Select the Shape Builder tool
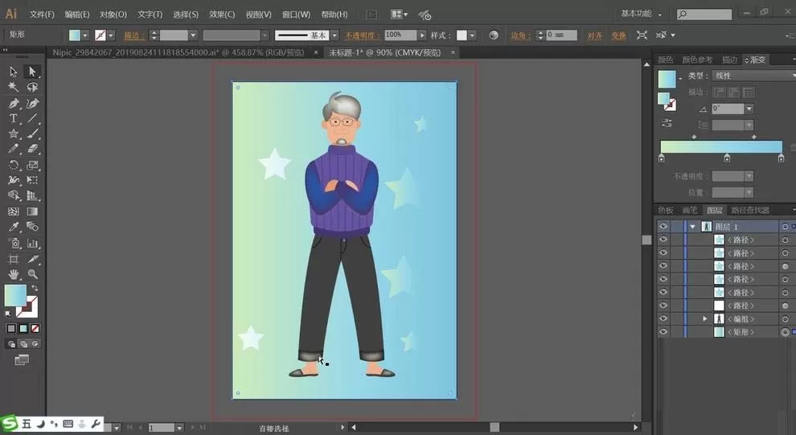 14,195
